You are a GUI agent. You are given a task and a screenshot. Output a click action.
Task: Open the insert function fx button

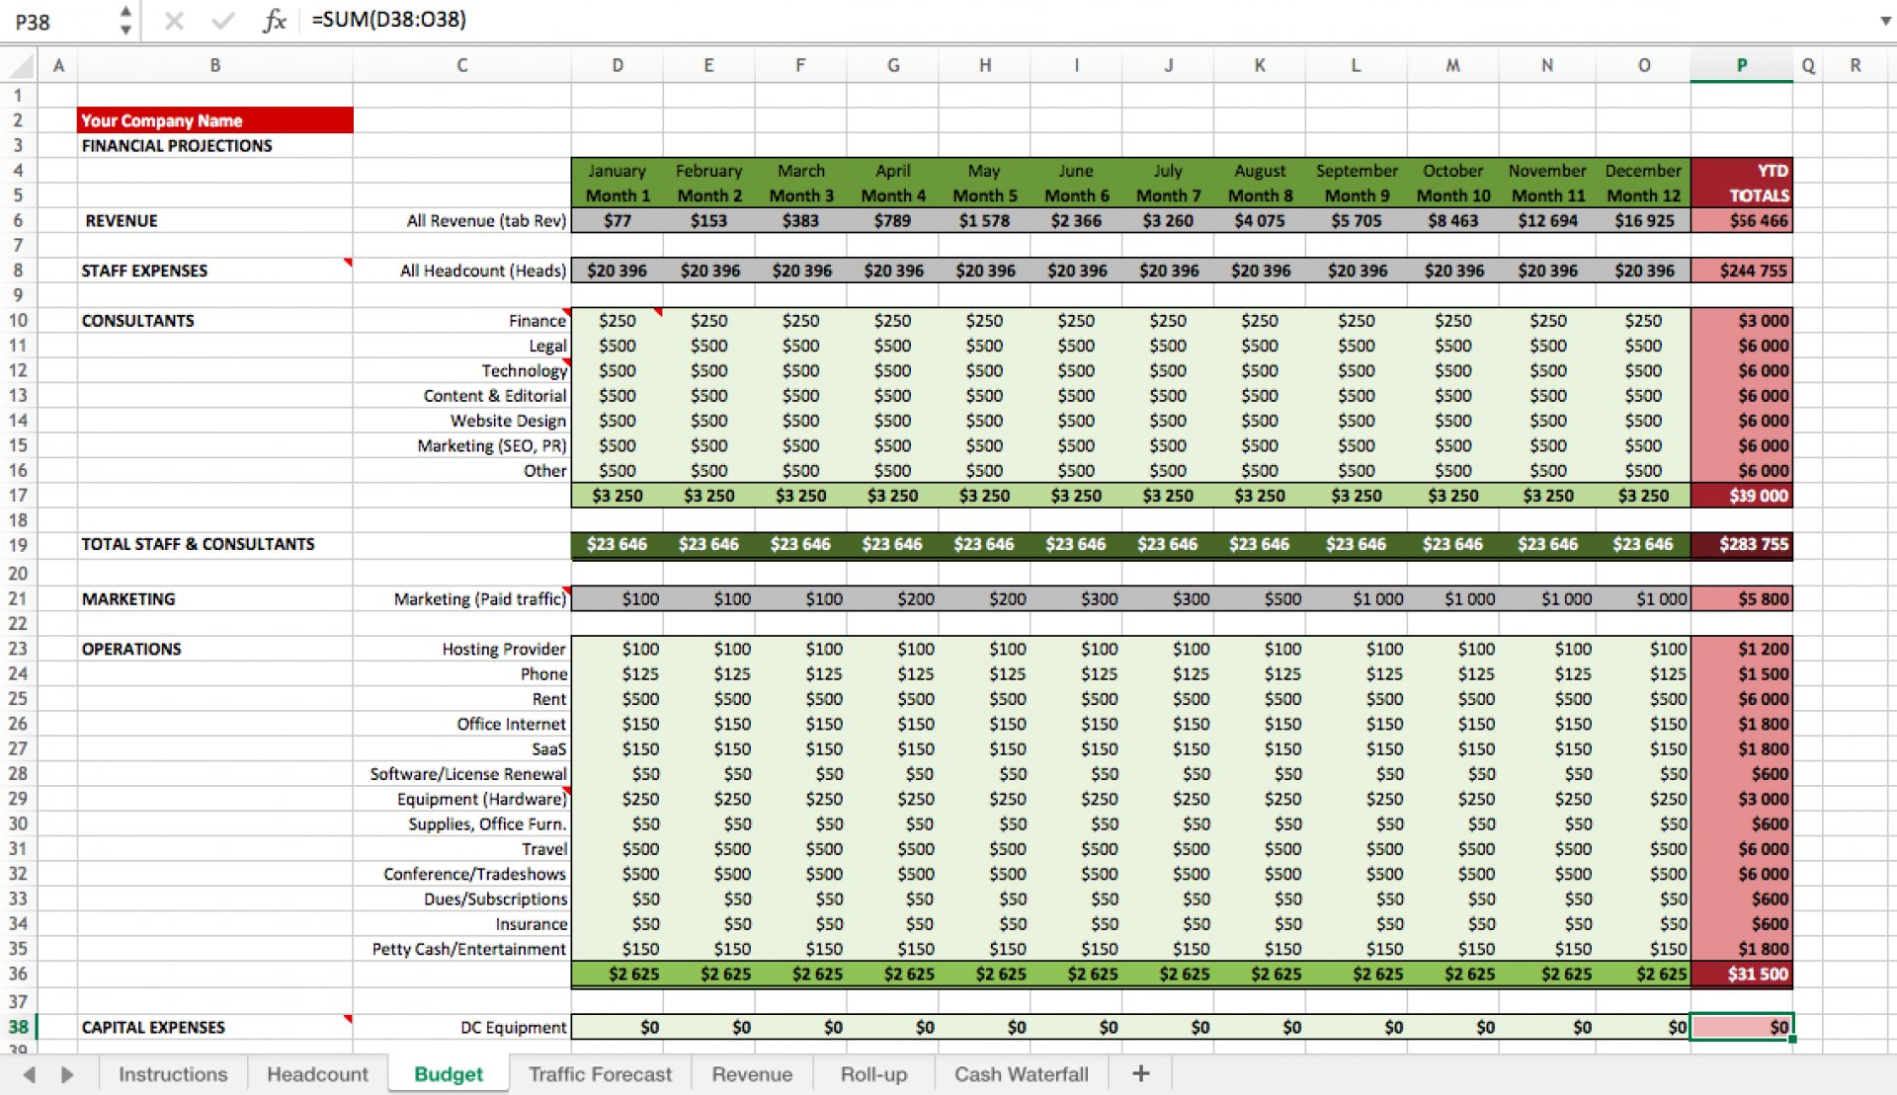click(274, 21)
